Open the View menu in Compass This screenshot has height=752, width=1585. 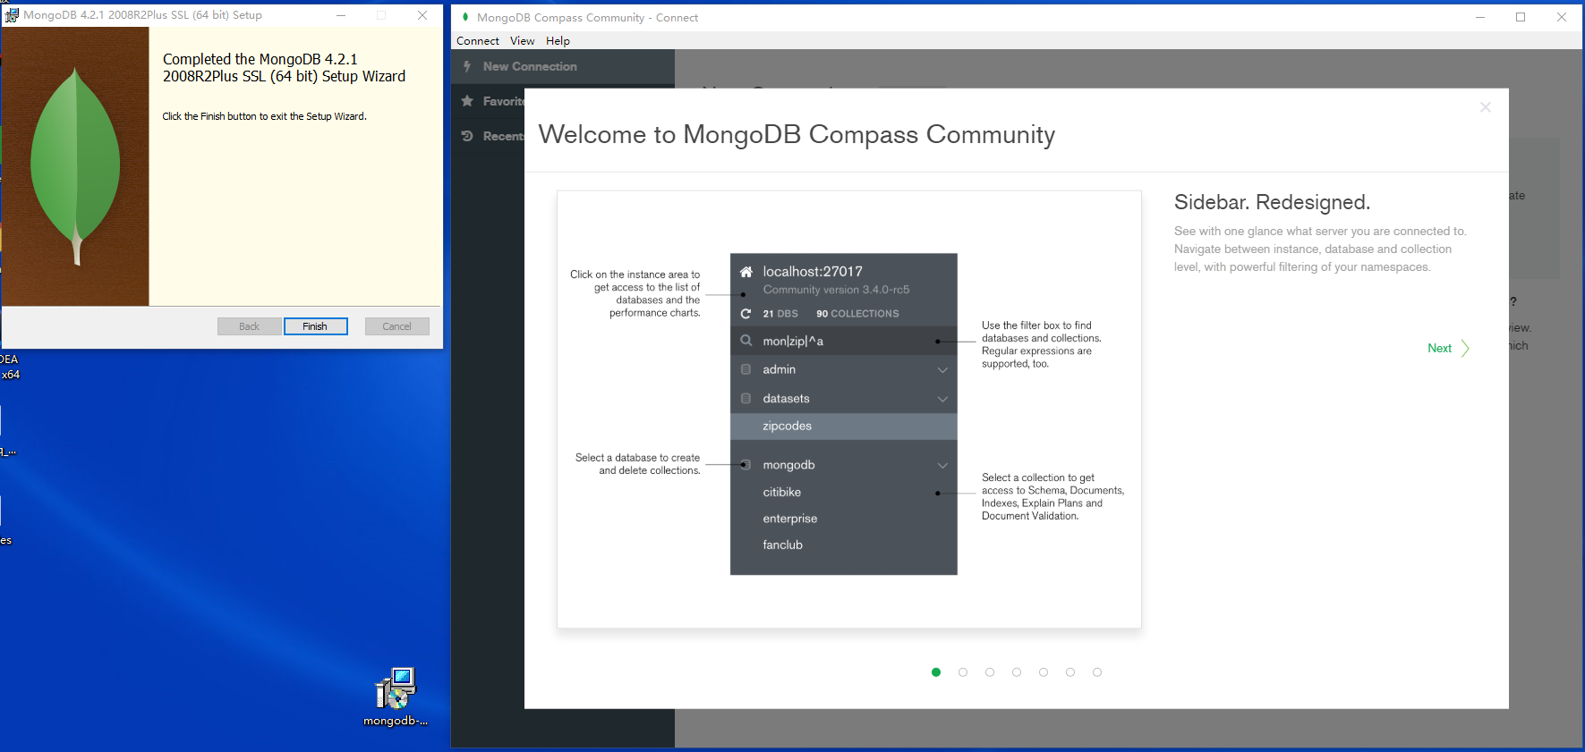[523, 41]
